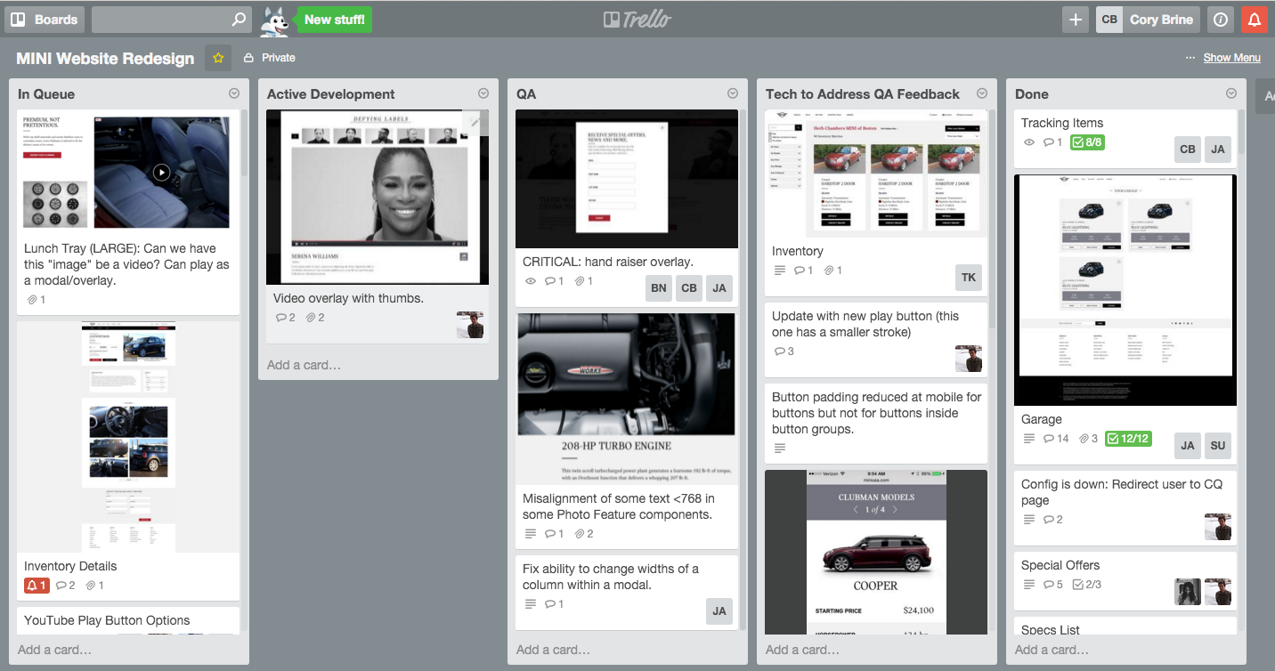This screenshot has width=1275, height=671.
Task: Open Done list actions menu
Action: point(1231,93)
